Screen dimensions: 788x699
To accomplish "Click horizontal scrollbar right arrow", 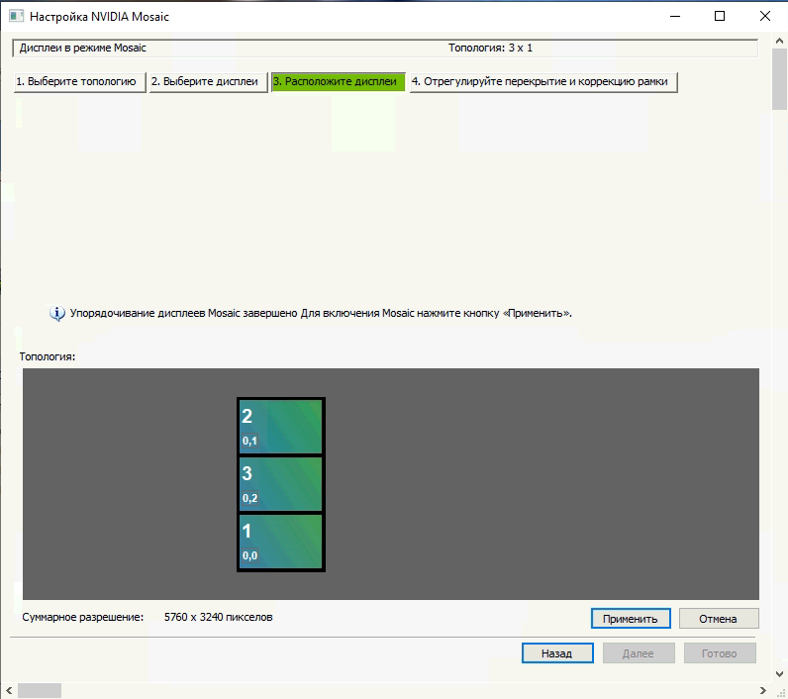I will pyautogui.click(x=763, y=690).
